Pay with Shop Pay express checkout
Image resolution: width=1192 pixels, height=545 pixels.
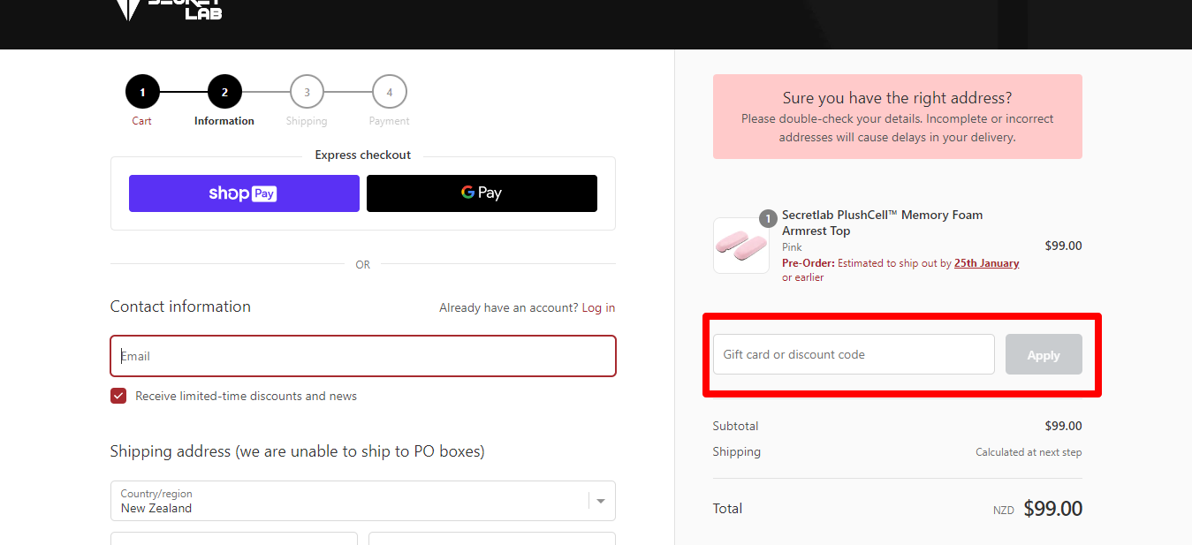pos(244,193)
